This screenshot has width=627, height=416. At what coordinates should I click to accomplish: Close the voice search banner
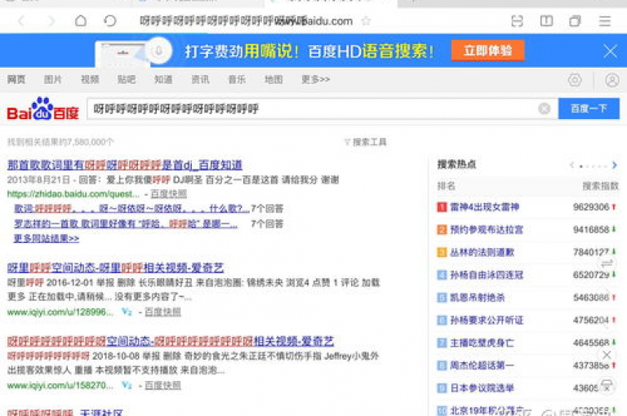coord(610,51)
